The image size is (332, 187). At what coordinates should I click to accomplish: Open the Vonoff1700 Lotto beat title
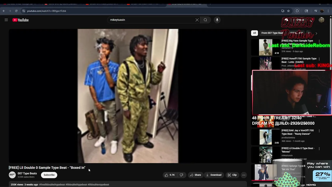tap(299, 60)
